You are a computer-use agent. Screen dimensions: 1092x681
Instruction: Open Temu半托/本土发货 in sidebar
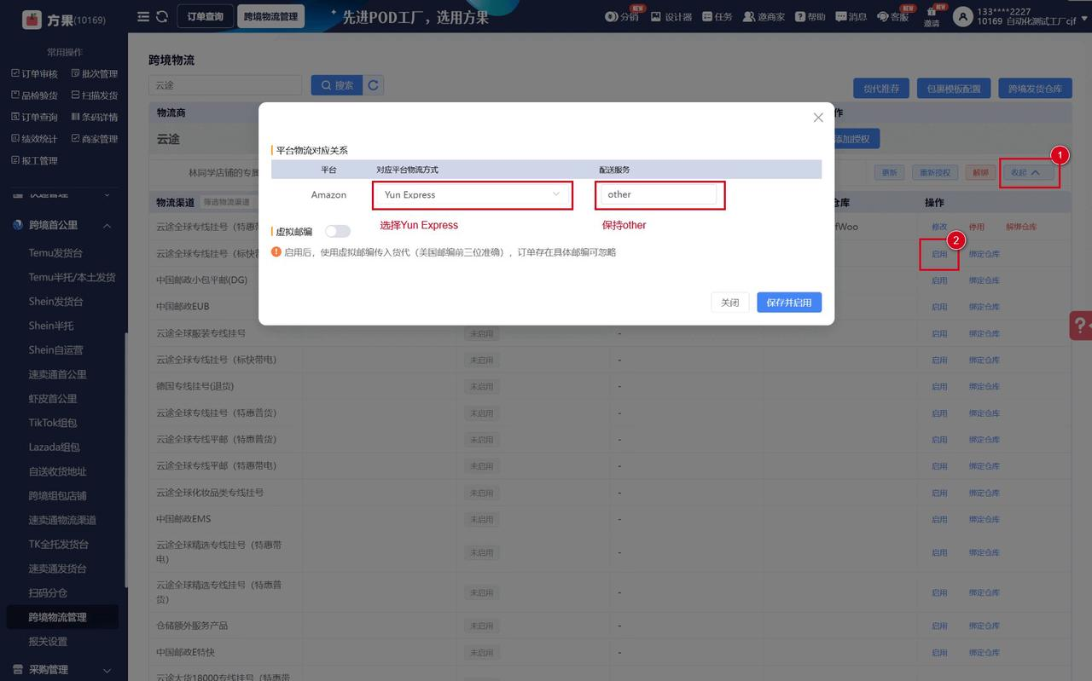click(72, 277)
